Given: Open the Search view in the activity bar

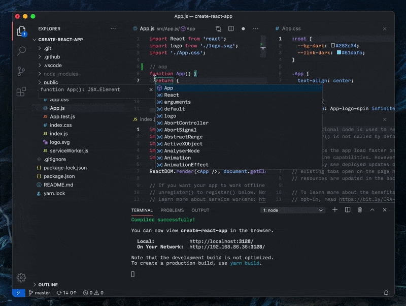Looking at the screenshot, I should (21, 51).
